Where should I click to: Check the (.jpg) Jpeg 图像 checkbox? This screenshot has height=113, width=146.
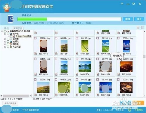[x=11, y=36]
